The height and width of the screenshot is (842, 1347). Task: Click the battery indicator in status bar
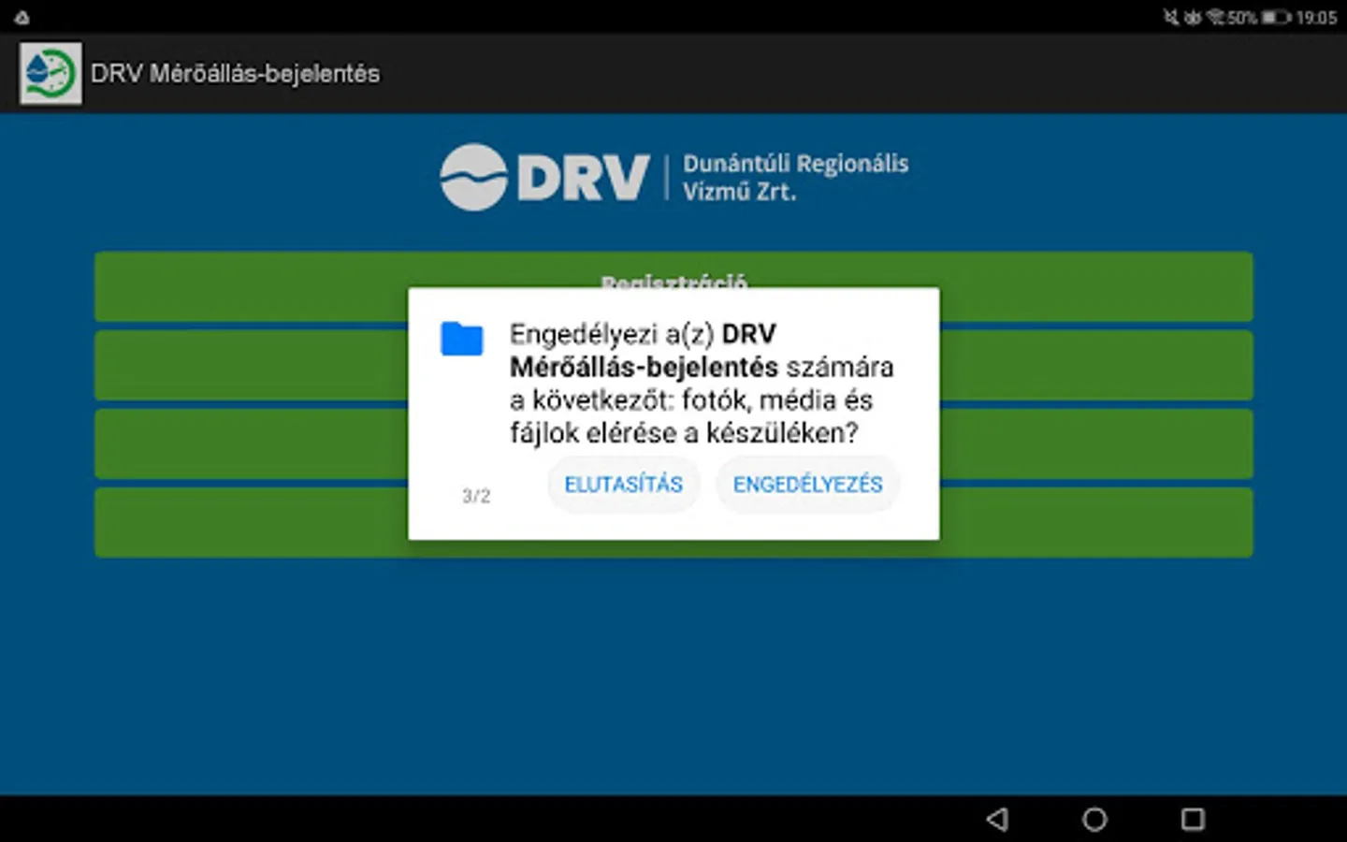coord(1276,18)
